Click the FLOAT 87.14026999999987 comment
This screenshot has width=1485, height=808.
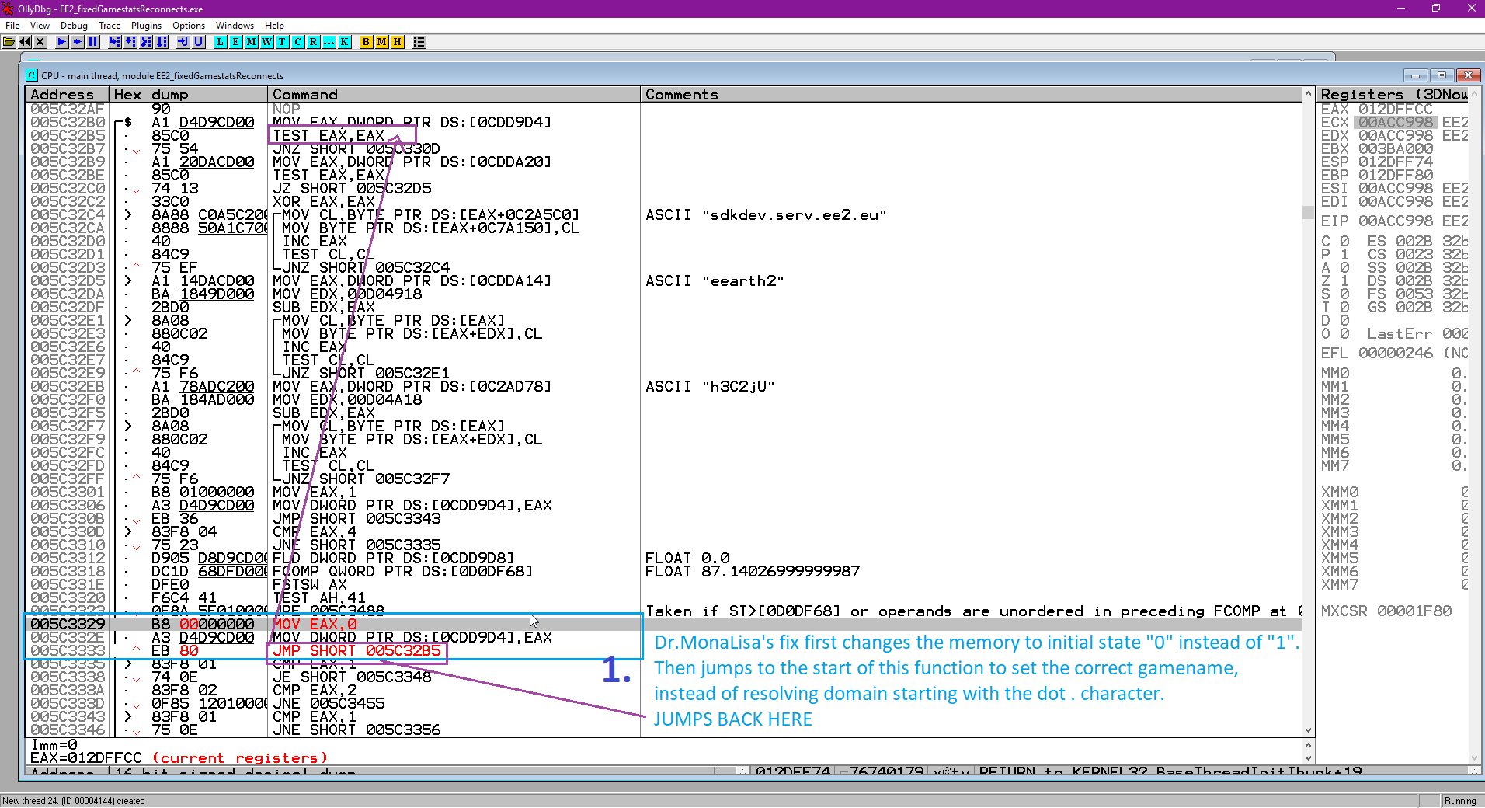click(753, 571)
